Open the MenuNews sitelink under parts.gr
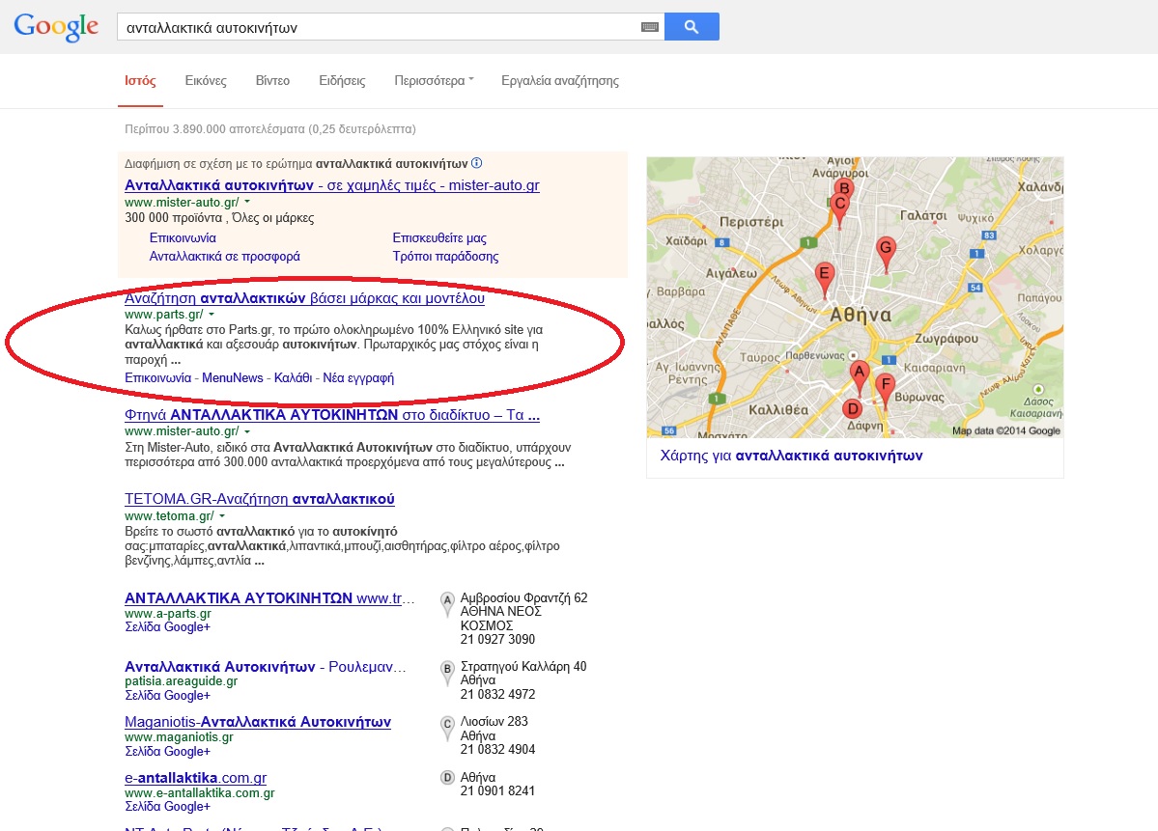1158x831 pixels. tap(233, 378)
